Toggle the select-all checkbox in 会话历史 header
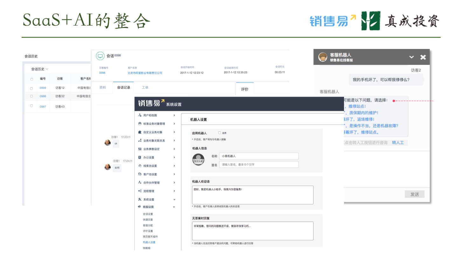The height and width of the screenshot is (253, 454). [31, 79]
